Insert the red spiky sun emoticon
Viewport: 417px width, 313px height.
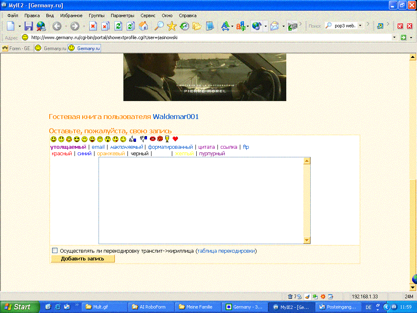(160, 139)
